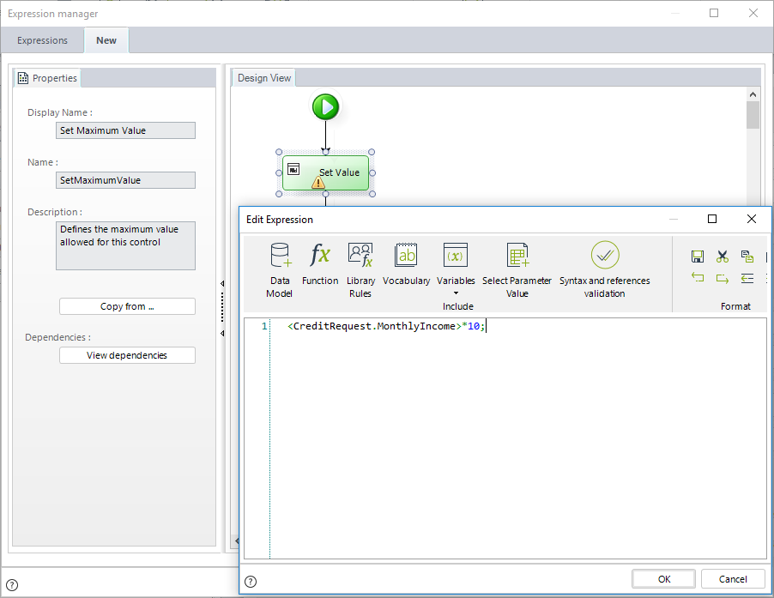
Task: Click the Name field SetMaximumValue
Action: (x=125, y=180)
